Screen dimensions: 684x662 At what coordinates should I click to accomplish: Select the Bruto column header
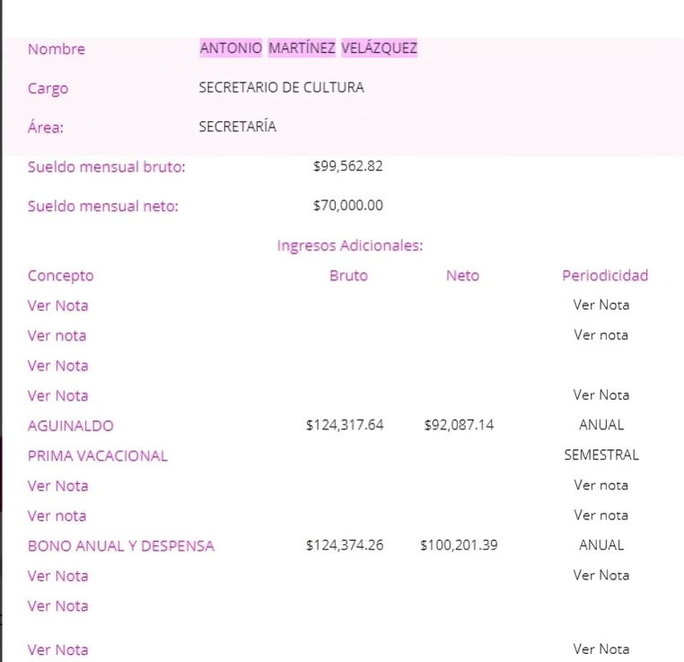(x=348, y=276)
